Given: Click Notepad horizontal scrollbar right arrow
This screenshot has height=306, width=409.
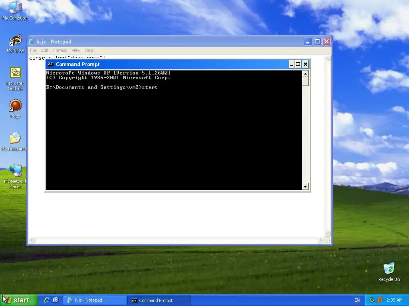Looking at the screenshot, I should (x=321, y=240).
